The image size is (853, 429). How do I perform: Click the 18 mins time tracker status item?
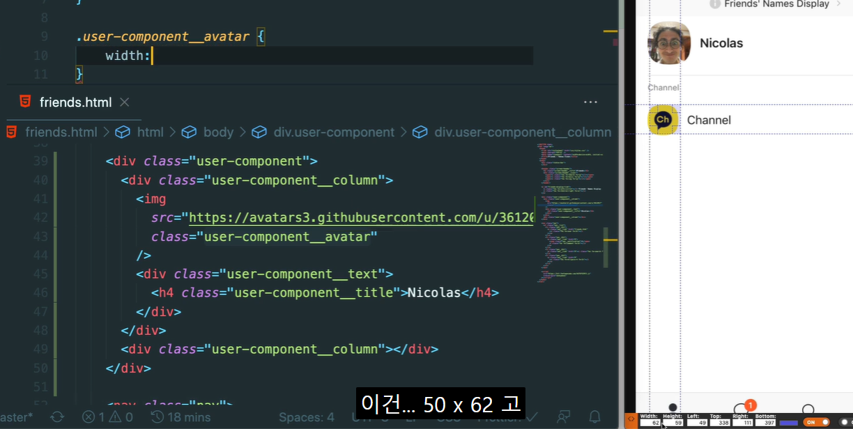[x=180, y=417]
